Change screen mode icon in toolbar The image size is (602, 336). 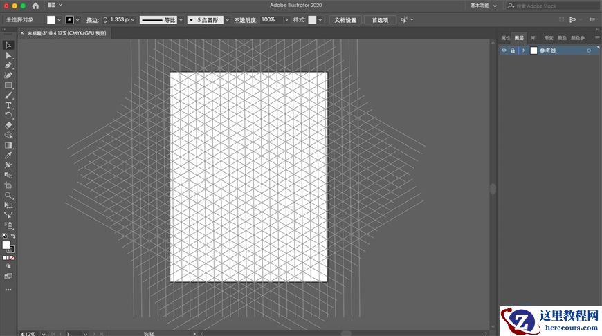tap(8, 276)
